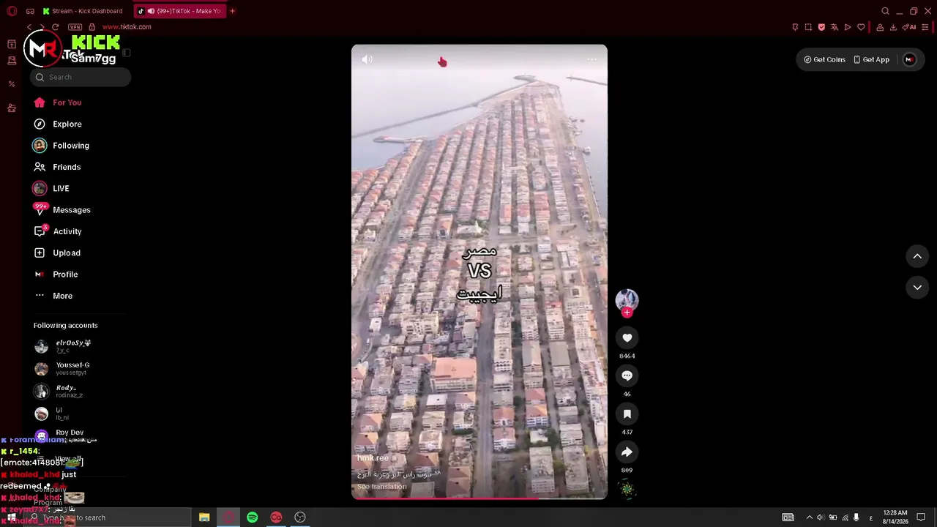Open the GX Corner gamepad icon
The image size is (937, 527).
[x=30, y=11]
